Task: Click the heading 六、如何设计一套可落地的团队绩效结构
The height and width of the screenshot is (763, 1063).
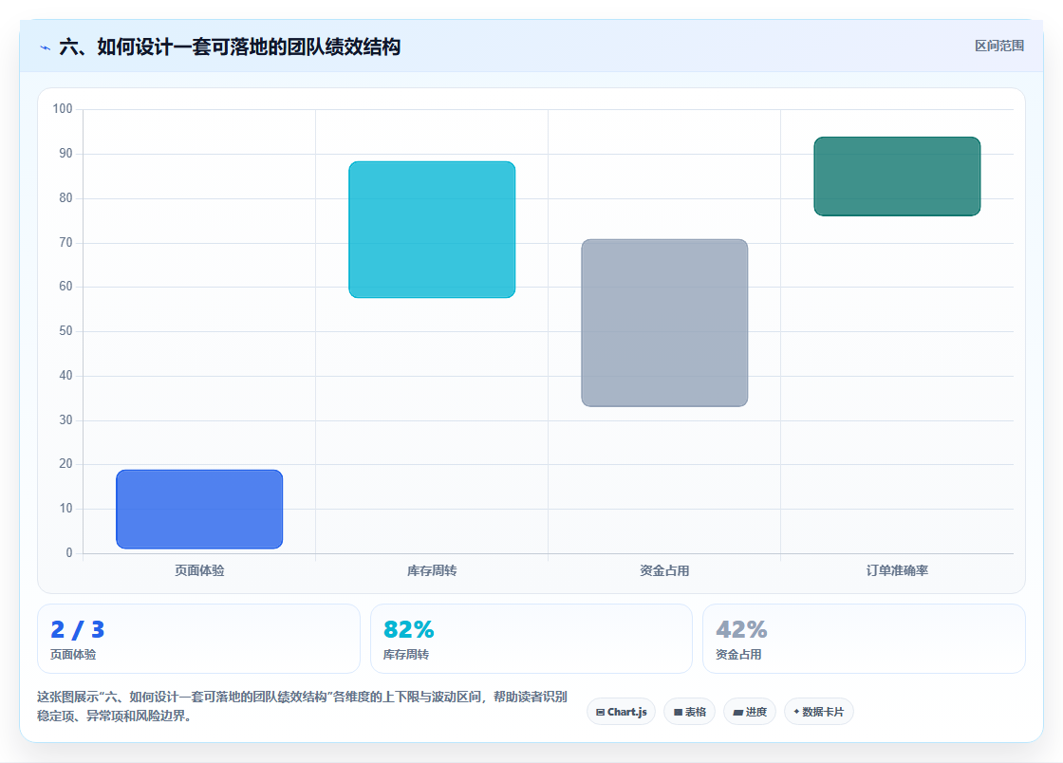Action: click(x=230, y=47)
